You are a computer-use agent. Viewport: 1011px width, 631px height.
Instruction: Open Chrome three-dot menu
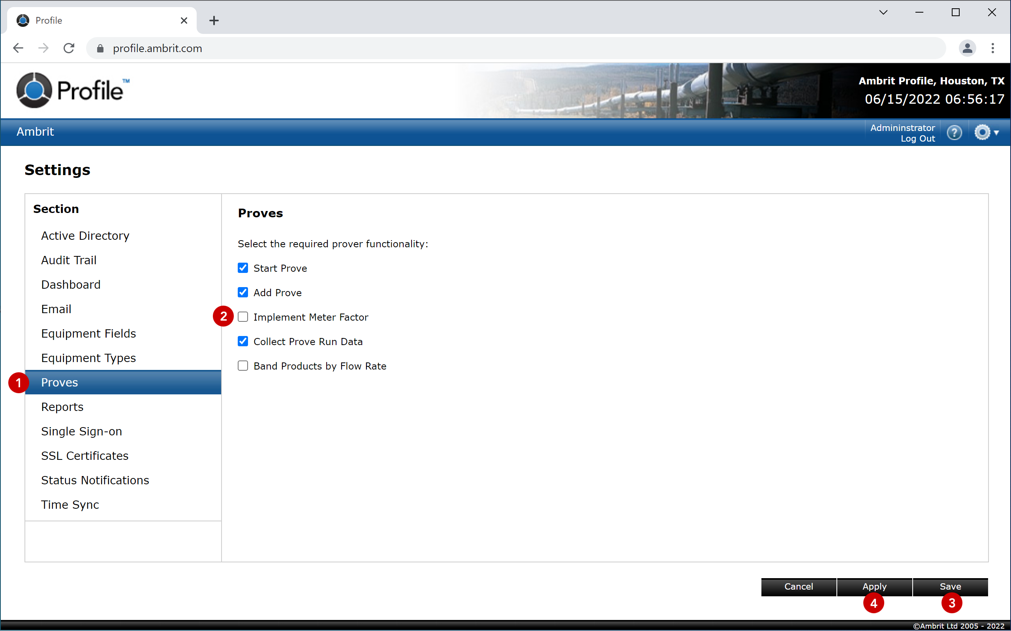pos(992,49)
